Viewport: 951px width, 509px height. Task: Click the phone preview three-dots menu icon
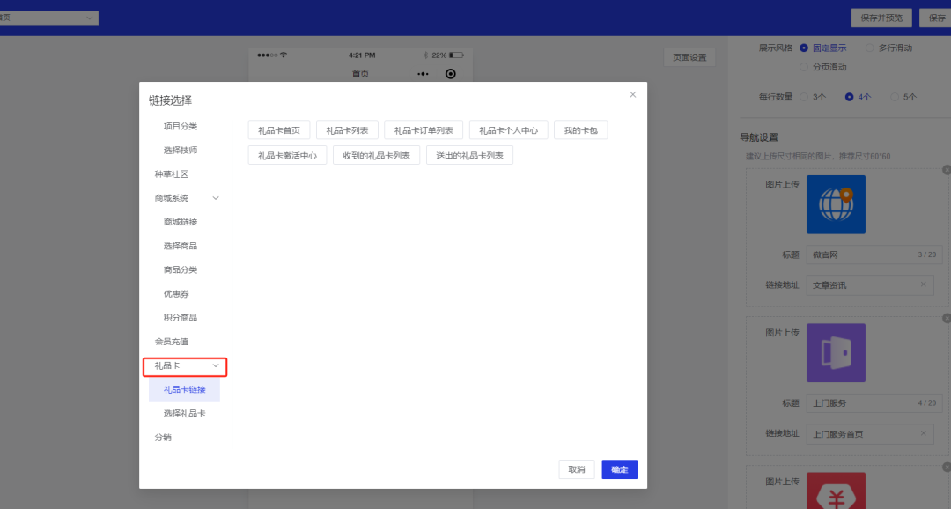(423, 74)
